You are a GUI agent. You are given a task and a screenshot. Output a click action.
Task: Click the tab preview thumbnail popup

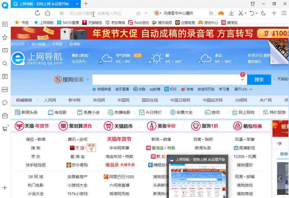(x=197, y=177)
